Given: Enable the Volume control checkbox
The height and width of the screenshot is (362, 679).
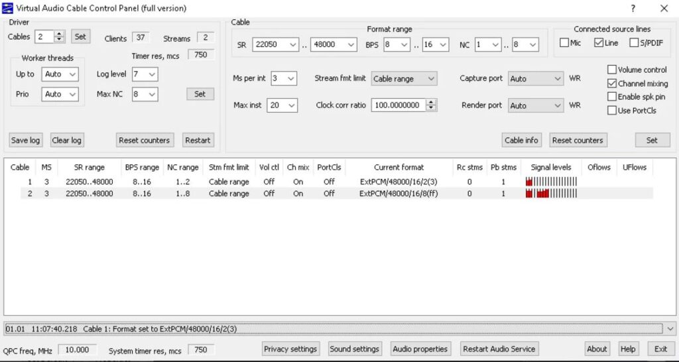Looking at the screenshot, I should [x=611, y=70].
